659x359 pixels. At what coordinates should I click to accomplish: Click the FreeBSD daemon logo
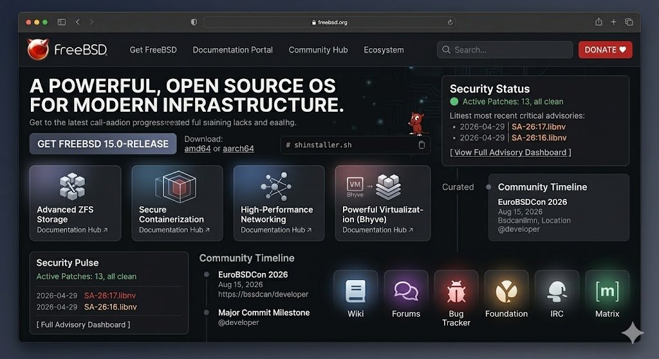pos(38,49)
